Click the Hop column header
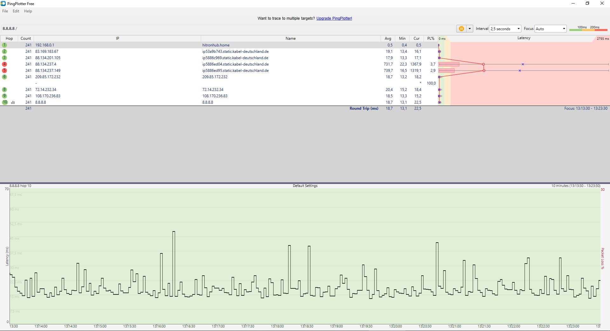This screenshot has height=331, width=610. pos(9,38)
